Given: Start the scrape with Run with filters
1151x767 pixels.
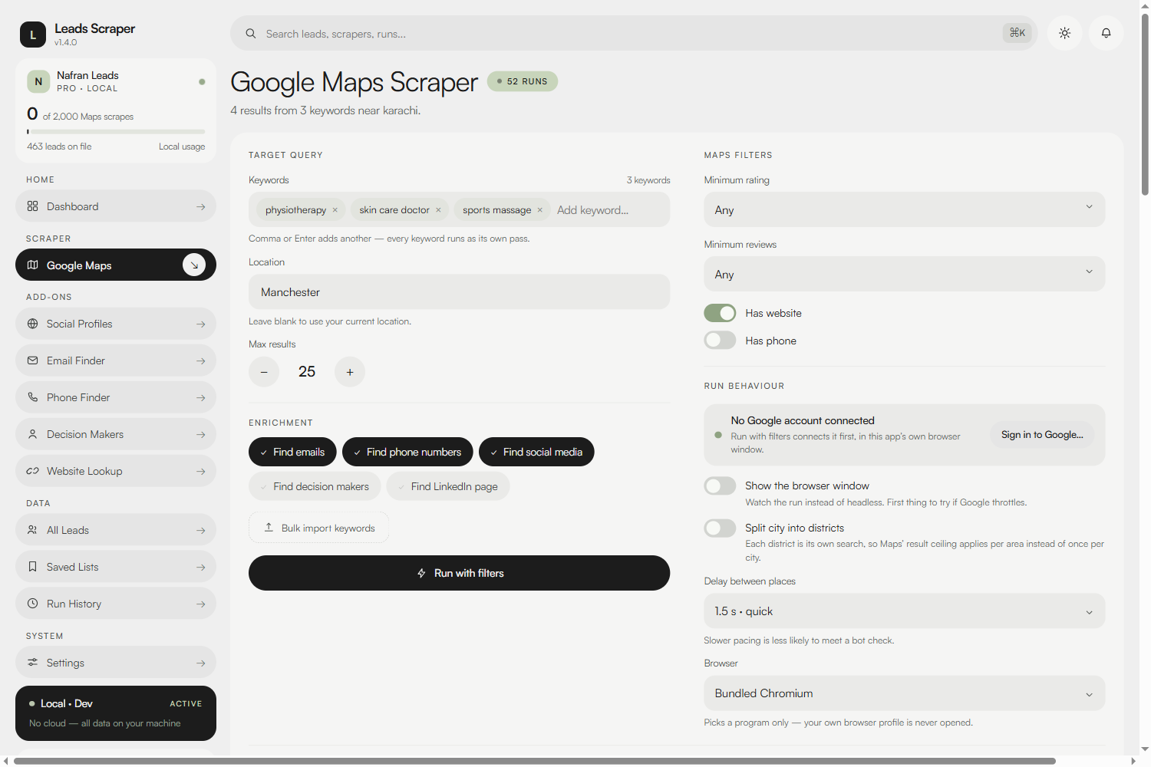Looking at the screenshot, I should pos(459,573).
